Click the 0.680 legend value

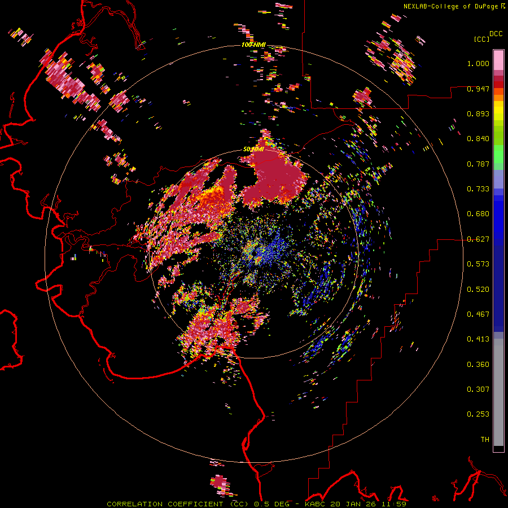point(478,214)
